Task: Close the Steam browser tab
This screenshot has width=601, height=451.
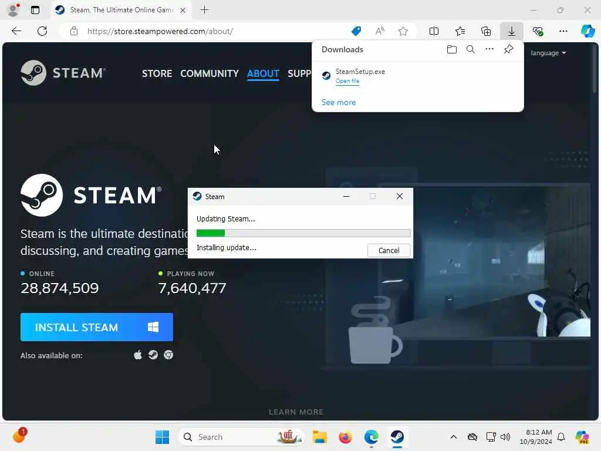Action: [183, 10]
